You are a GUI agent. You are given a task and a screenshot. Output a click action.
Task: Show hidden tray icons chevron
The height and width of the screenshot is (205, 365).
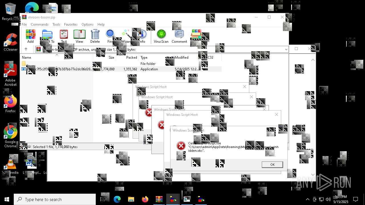[x=307, y=199]
